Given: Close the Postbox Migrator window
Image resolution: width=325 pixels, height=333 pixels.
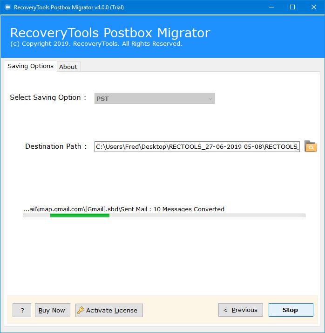Looking at the screenshot, I should pos(314,7).
